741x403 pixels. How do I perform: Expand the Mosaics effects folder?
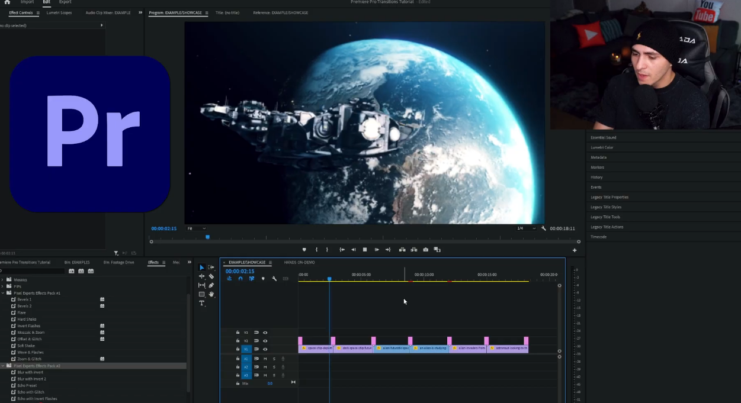tap(2, 280)
